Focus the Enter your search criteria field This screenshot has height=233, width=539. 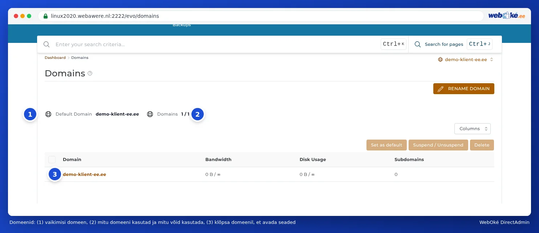[x=216, y=44]
